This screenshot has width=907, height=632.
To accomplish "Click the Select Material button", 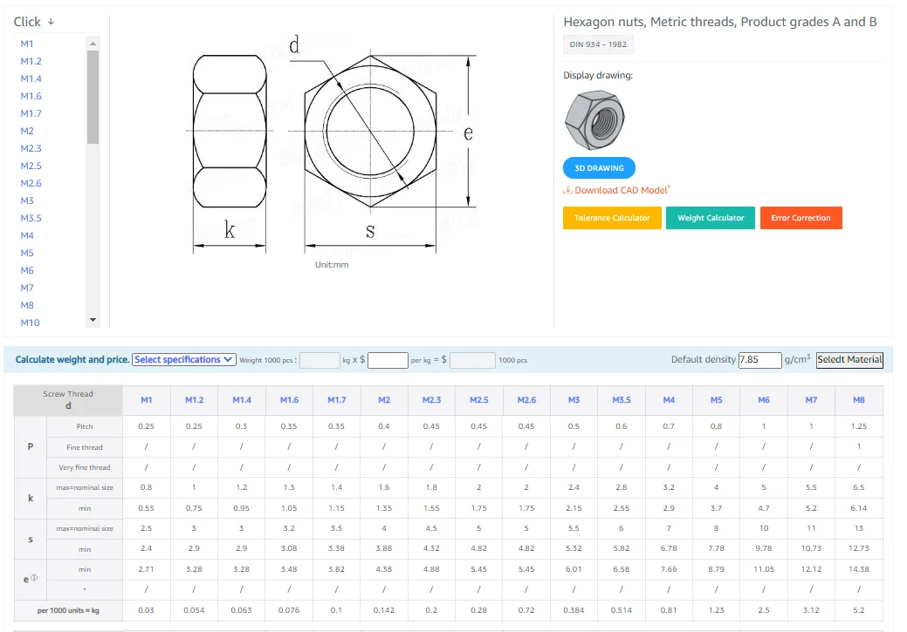I will coord(849,359).
